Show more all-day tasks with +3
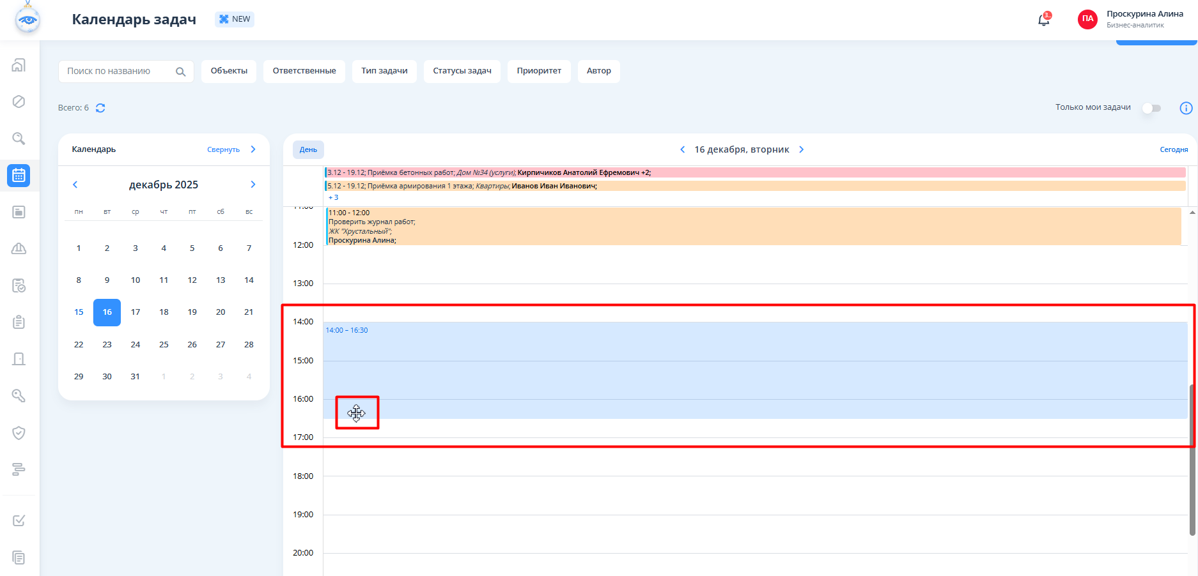The width and height of the screenshot is (1198, 576). (x=333, y=197)
